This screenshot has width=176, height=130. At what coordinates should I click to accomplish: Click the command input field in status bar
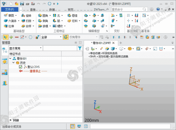pos(130,126)
